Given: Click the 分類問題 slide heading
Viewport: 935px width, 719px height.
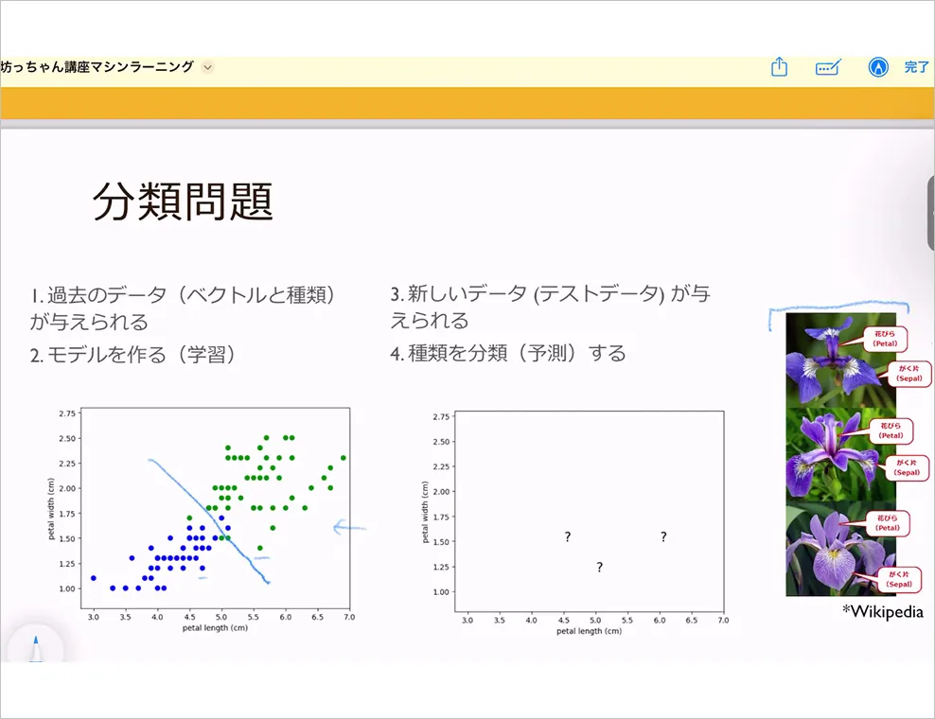Looking at the screenshot, I should pyautogui.click(x=183, y=202).
